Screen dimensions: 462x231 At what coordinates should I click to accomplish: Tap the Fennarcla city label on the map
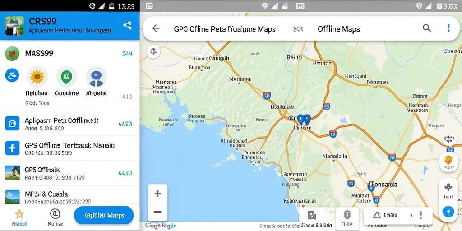(x=383, y=185)
